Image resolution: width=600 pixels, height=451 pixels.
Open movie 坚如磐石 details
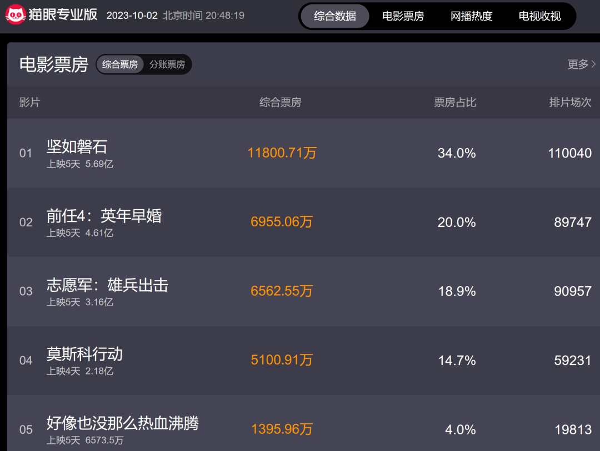pyautogui.click(x=77, y=147)
